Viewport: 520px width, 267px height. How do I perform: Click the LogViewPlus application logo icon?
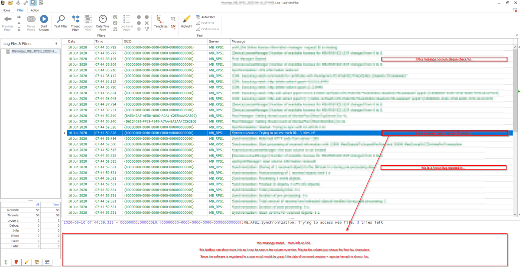pyautogui.click(x=3, y=3)
